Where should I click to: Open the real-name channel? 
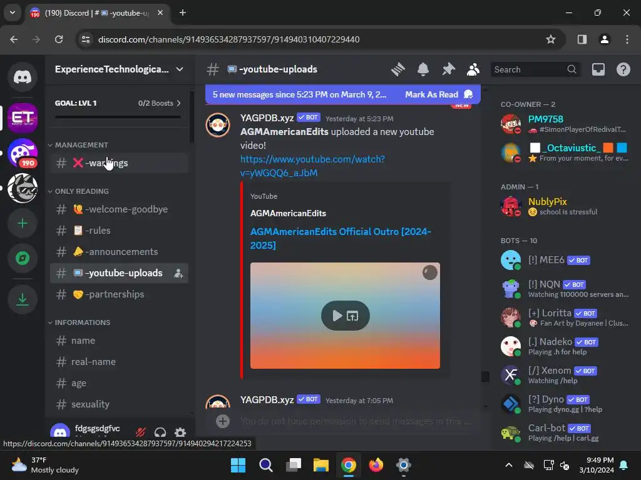point(119,362)
